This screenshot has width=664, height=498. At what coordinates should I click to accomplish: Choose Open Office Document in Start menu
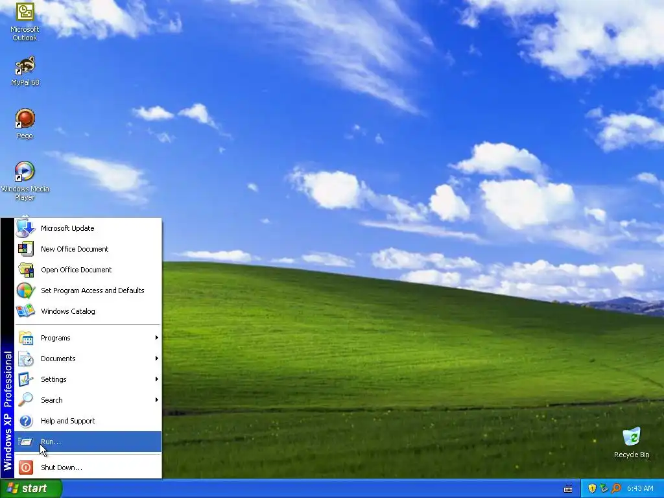[88, 270]
